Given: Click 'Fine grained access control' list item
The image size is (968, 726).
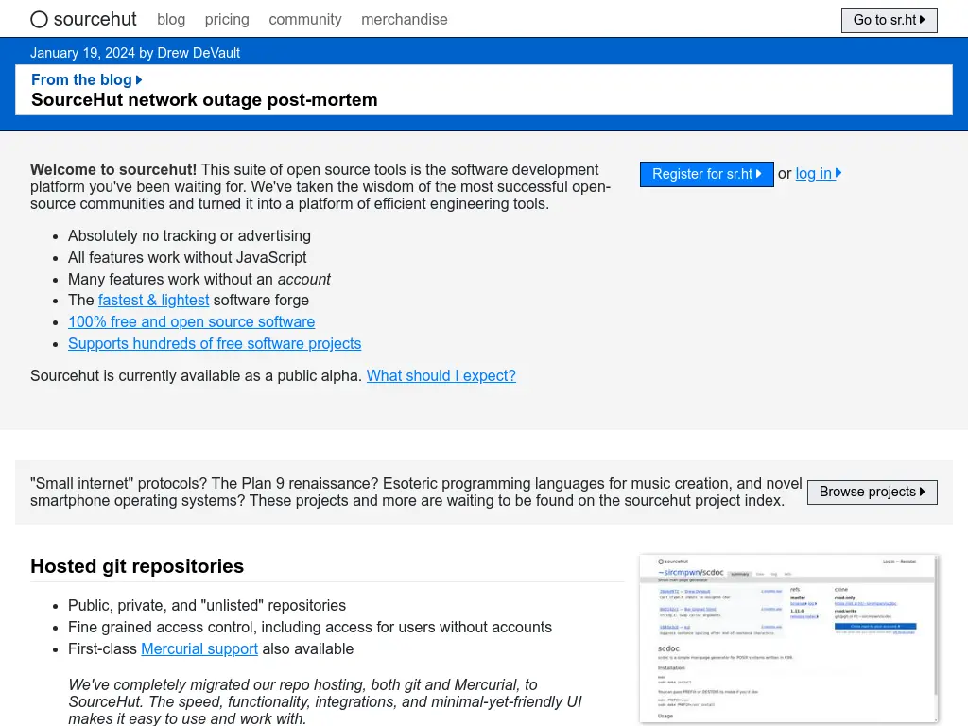Looking at the screenshot, I should tap(310, 628).
